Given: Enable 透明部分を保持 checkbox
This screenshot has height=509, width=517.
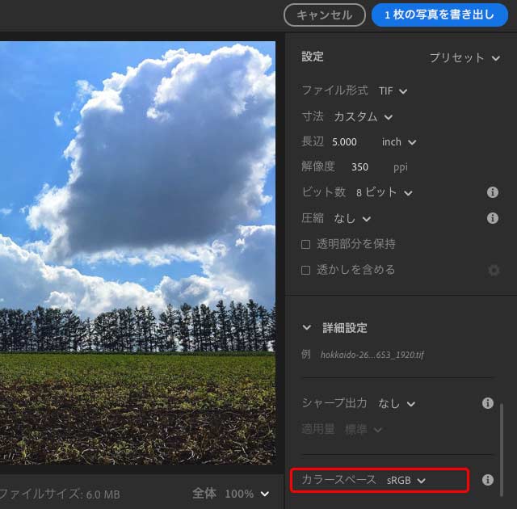Looking at the screenshot, I should click(x=306, y=244).
